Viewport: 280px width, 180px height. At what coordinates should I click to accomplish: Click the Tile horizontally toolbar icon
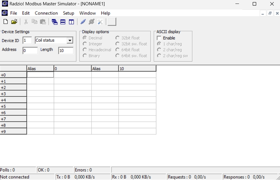coord(63,22)
